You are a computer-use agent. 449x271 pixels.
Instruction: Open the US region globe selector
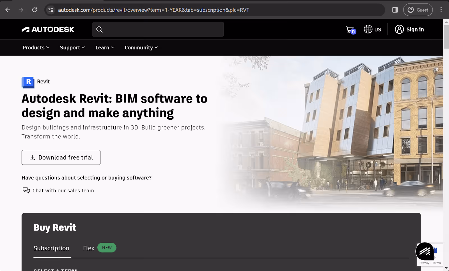click(x=372, y=29)
